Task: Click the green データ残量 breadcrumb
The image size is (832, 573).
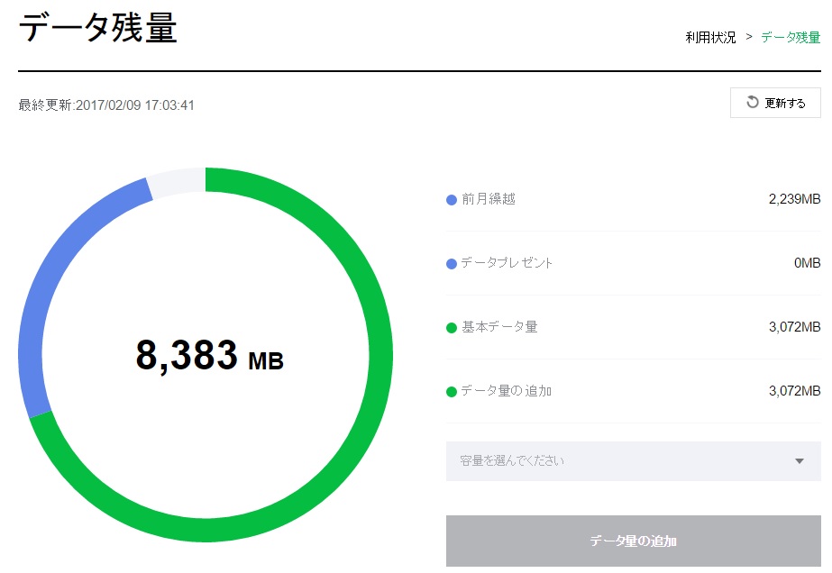Action: coord(791,38)
